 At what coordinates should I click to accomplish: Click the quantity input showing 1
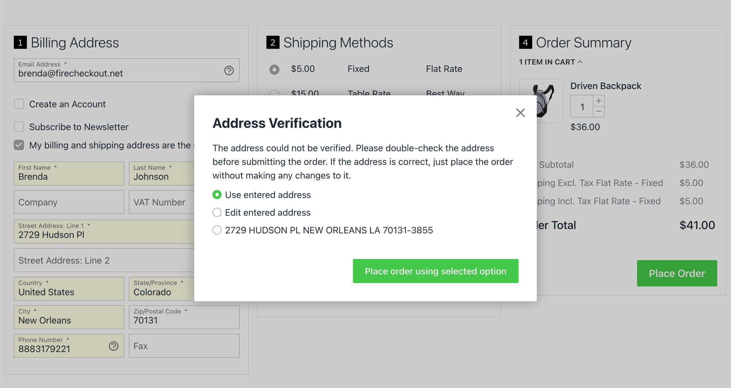click(582, 107)
